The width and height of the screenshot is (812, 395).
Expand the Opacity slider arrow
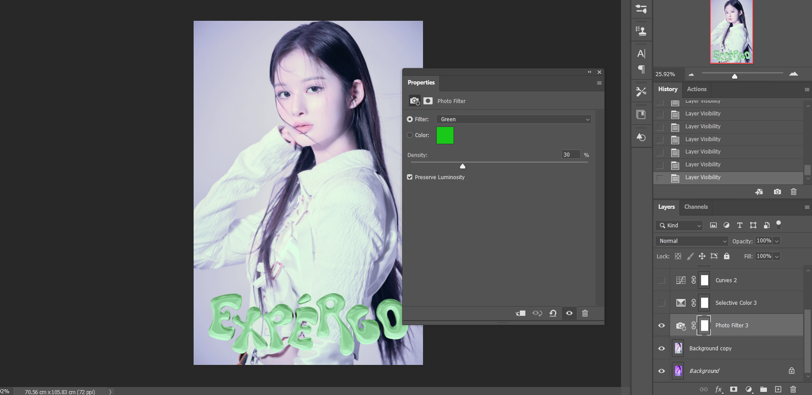777,241
